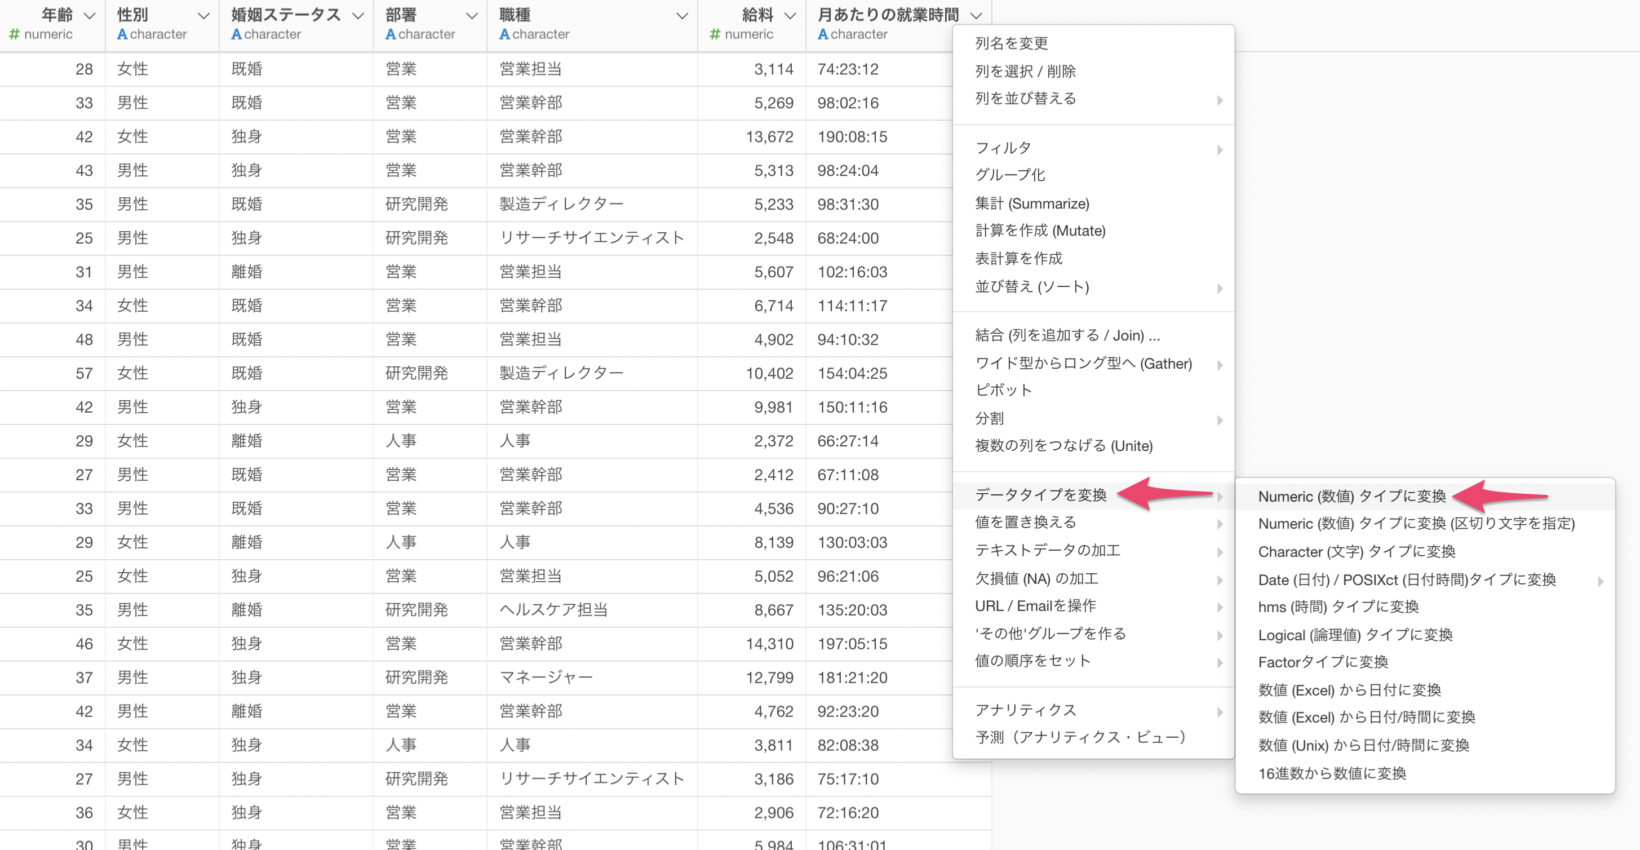Viewport: 1640px width, 850px height.
Task: Click time cell 197:05:15
Action: click(879, 644)
